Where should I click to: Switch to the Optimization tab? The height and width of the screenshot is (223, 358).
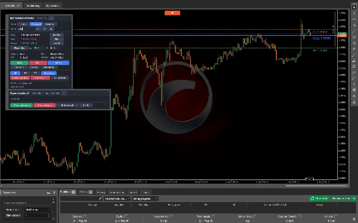[53, 6]
